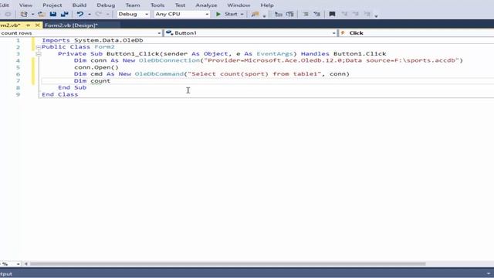
Task: Click the Previous Bookmark icon
Action: [344, 14]
